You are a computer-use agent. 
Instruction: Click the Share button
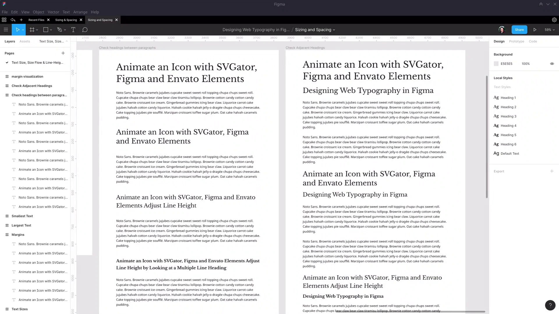coord(519,30)
